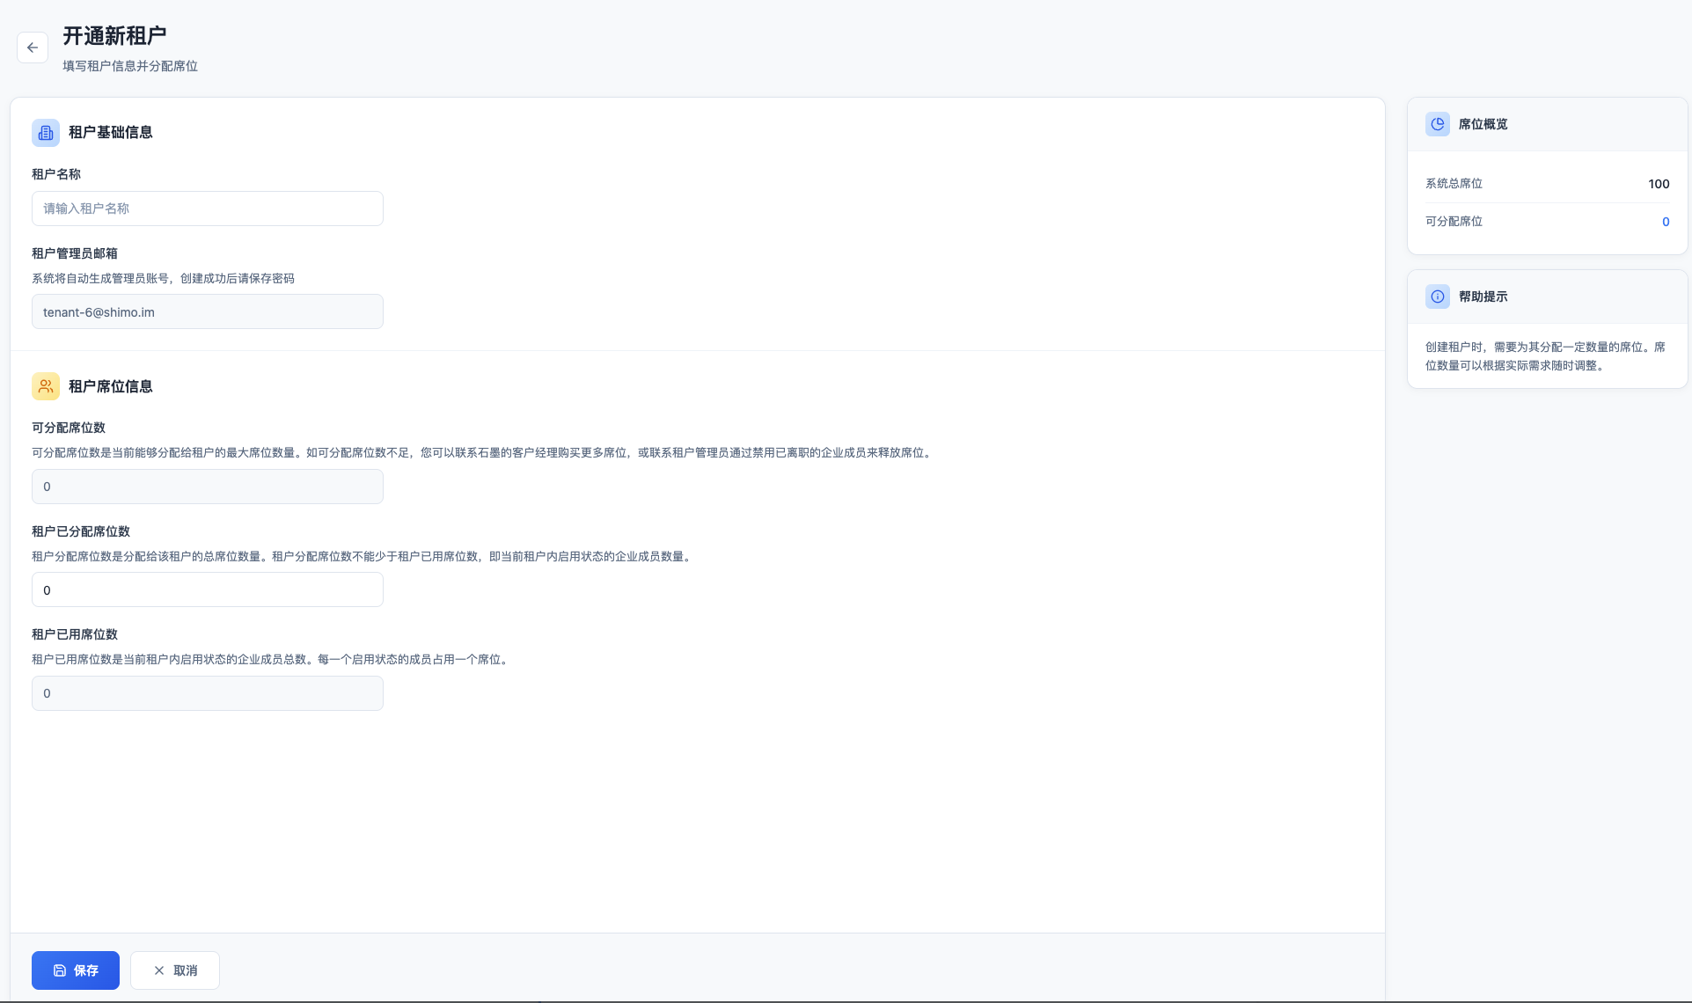Screen dimensions: 1692x1003
Task: Save the new tenant with 保存
Action: [76, 970]
